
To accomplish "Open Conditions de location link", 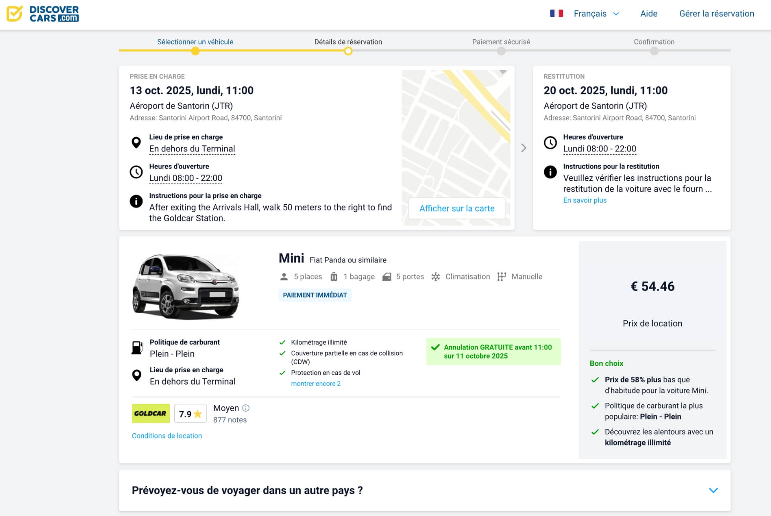I will click(x=167, y=436).
